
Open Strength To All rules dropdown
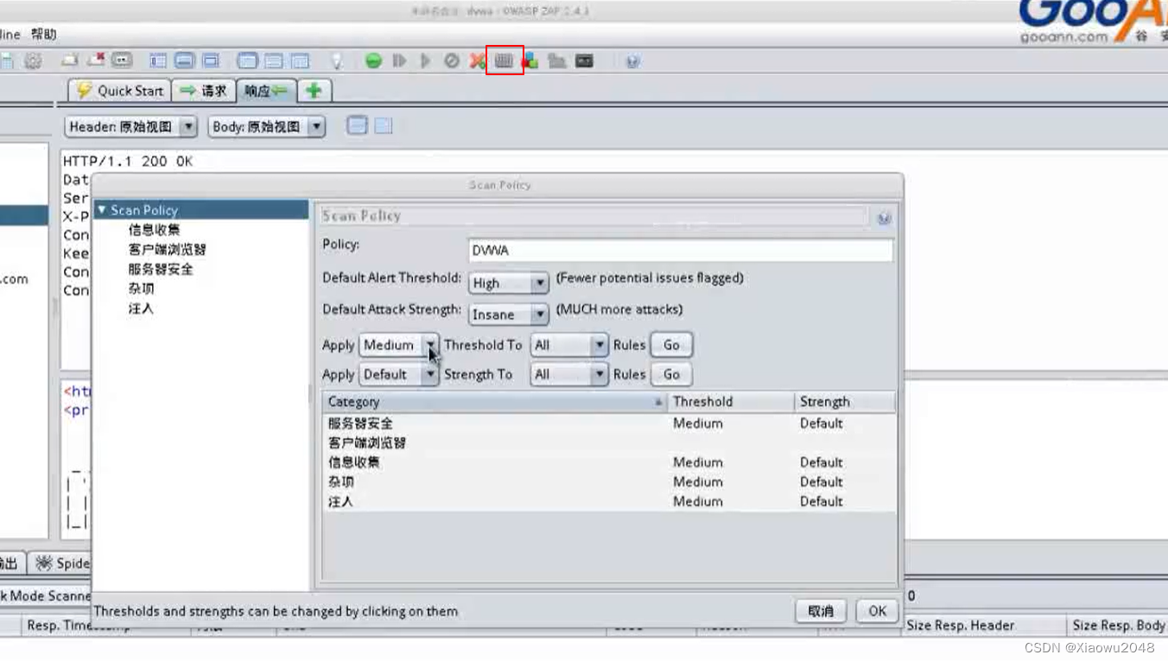[569, 374]
